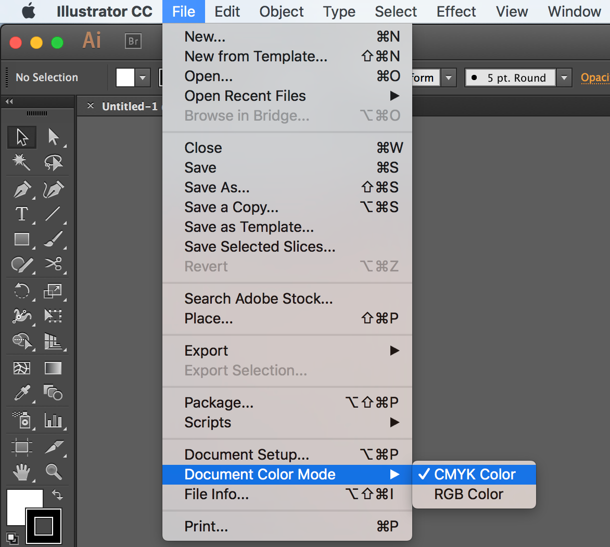Select the Pen tool
The height and width of the screenshot is (547, 610).
tap(22, 189)
